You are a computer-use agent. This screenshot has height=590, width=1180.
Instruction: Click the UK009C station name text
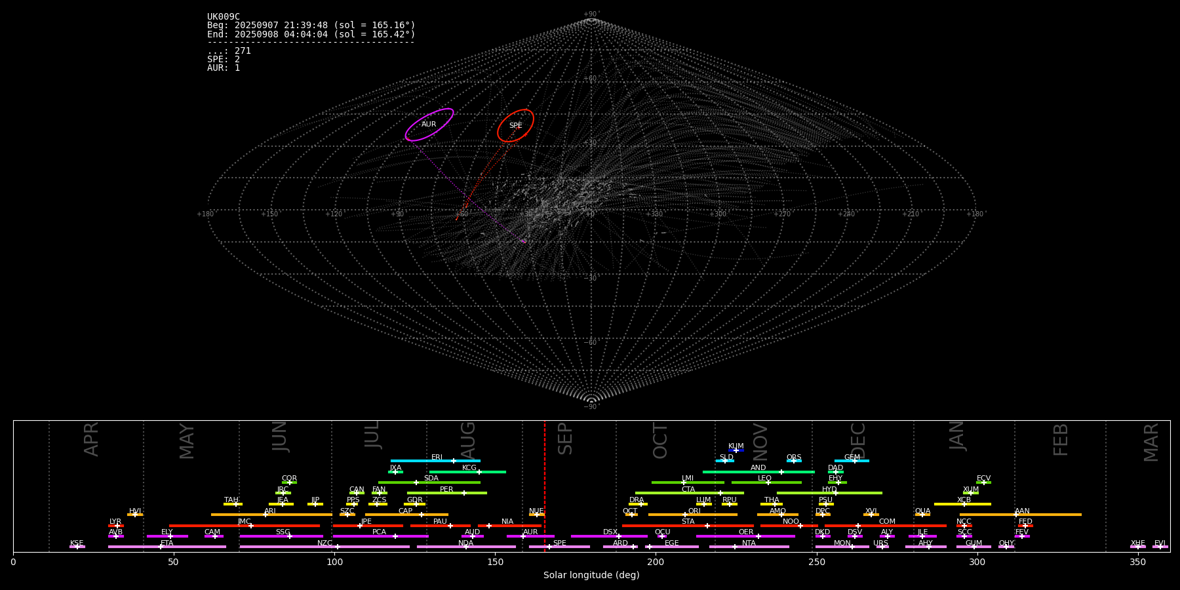point(224,17)
